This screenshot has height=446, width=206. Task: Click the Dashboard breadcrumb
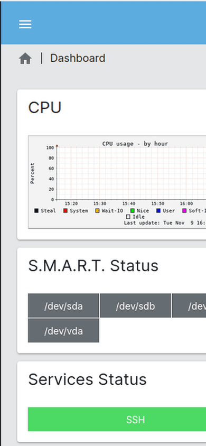point(78,58)
